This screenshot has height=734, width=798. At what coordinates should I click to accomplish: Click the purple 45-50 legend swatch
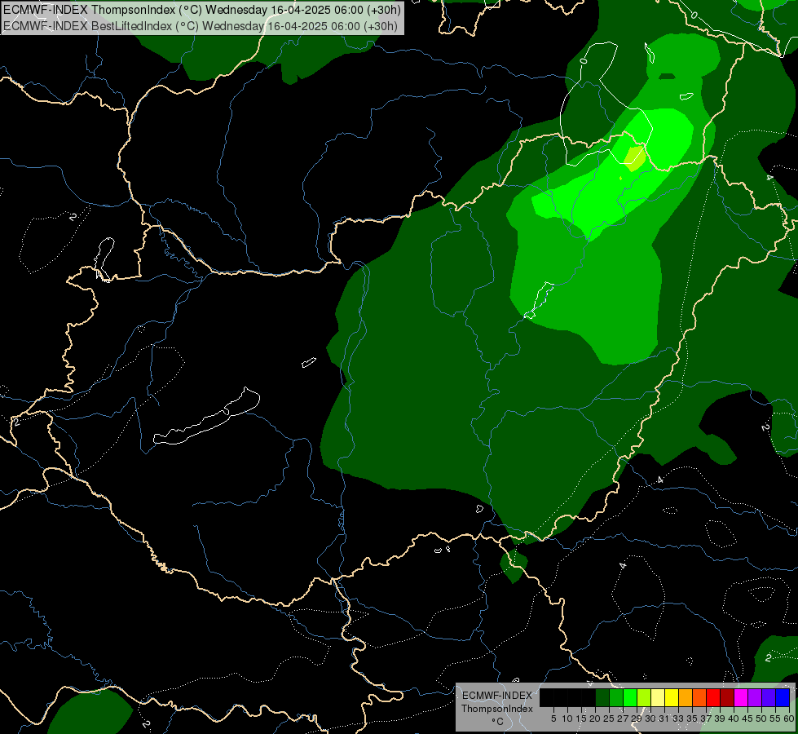[x=755, y=697]
